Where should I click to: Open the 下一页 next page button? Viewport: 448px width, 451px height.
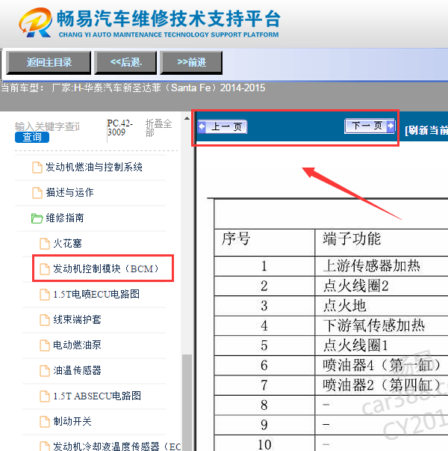370,126
